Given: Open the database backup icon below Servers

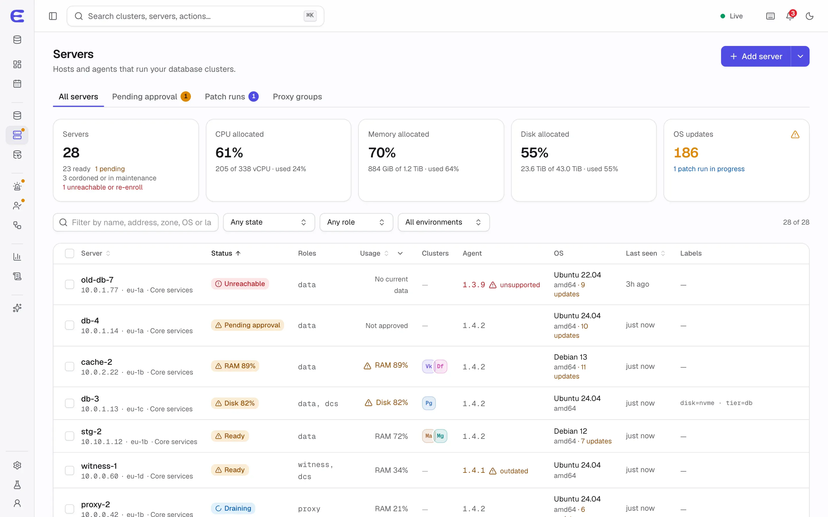Looking at the screenshot, I should click(x=17, y=155).
